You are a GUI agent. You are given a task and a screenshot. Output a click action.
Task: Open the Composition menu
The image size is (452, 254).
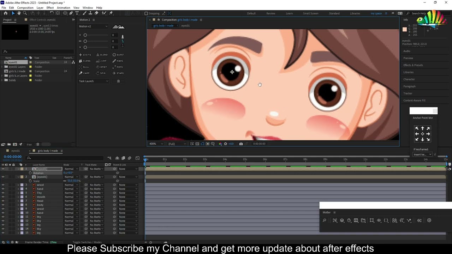pos(25,8)
